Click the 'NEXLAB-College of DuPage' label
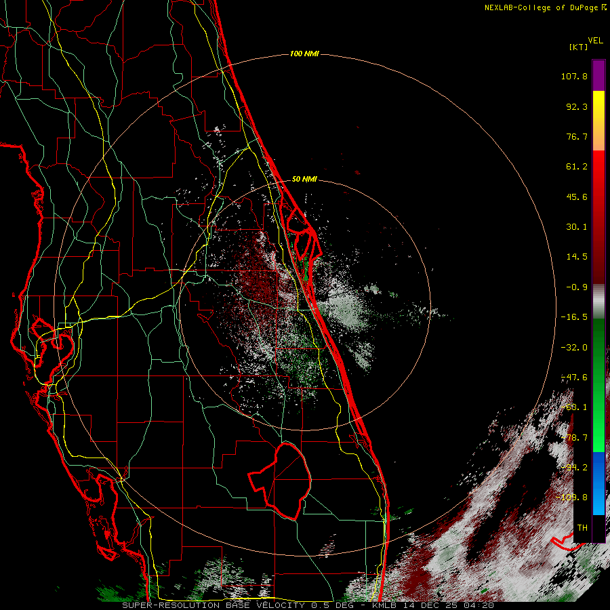 [x=542, y=7]
